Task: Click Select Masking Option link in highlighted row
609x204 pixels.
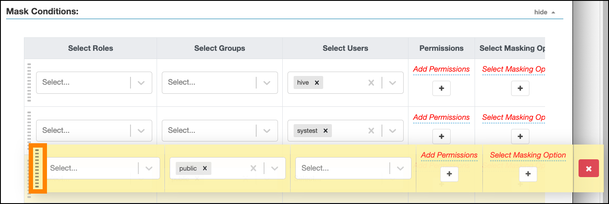Action: (x=528, y=155)
